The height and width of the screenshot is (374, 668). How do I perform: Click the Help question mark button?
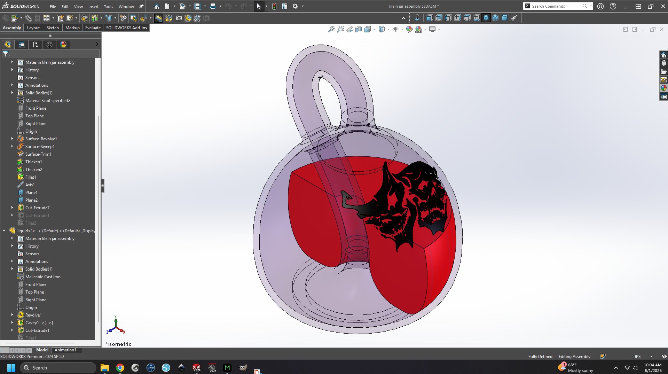coord(613,6)
